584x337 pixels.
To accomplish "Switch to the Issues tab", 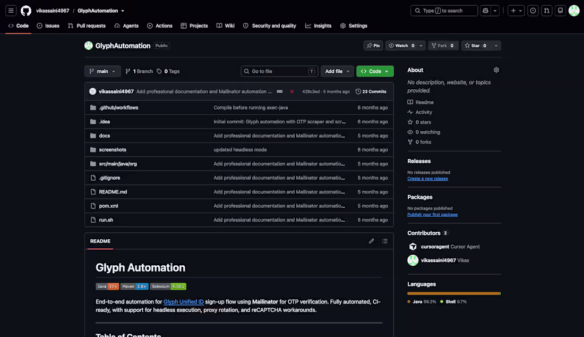I will tap(48, 26).
